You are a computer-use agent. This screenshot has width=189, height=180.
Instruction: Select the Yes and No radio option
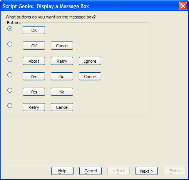(x=10, y=90)
